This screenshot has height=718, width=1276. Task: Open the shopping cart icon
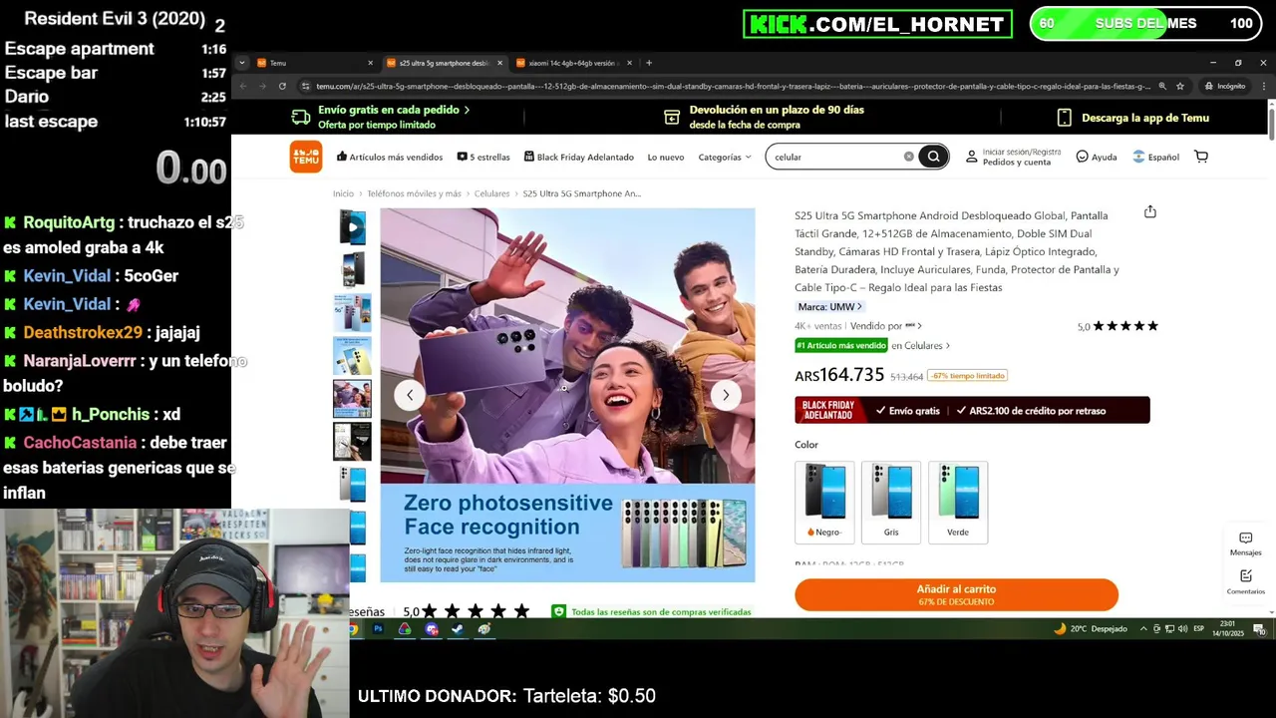click(1201, 157)
